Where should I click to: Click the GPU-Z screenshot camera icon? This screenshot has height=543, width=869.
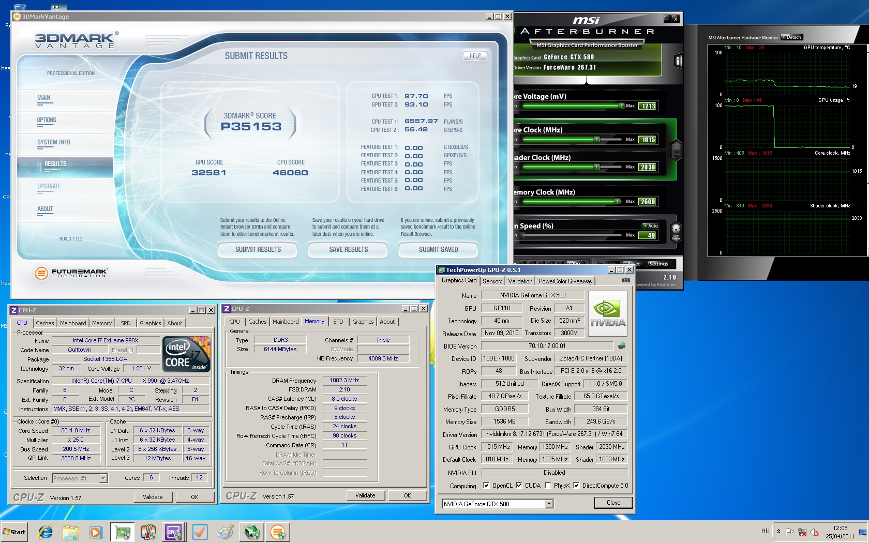[x=625, y=280]
